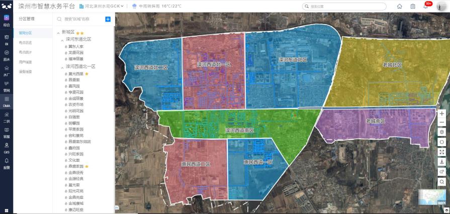The image size is (450, 214).
Task: Select the 用户档案 menu item
Action: point(25,62)
